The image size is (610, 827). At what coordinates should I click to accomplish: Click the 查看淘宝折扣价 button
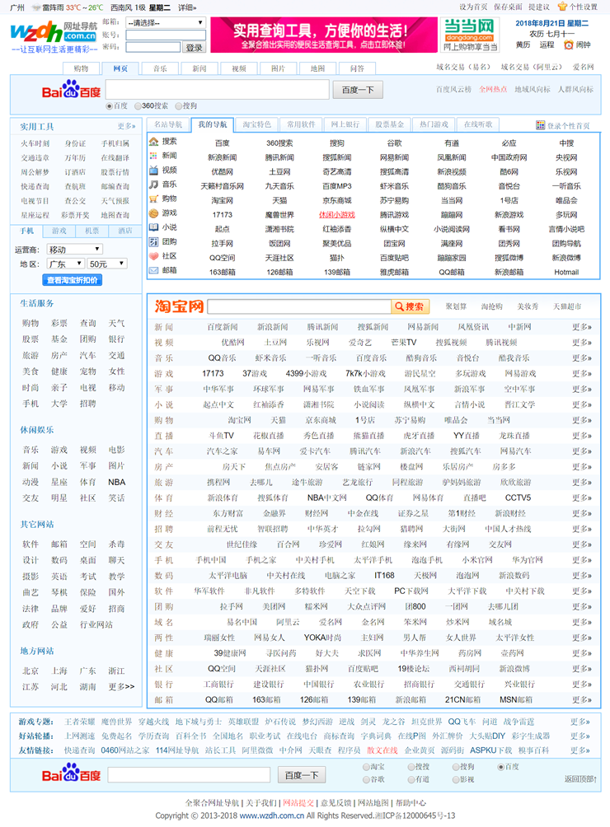pyautogui.click(x=73, y=280)
